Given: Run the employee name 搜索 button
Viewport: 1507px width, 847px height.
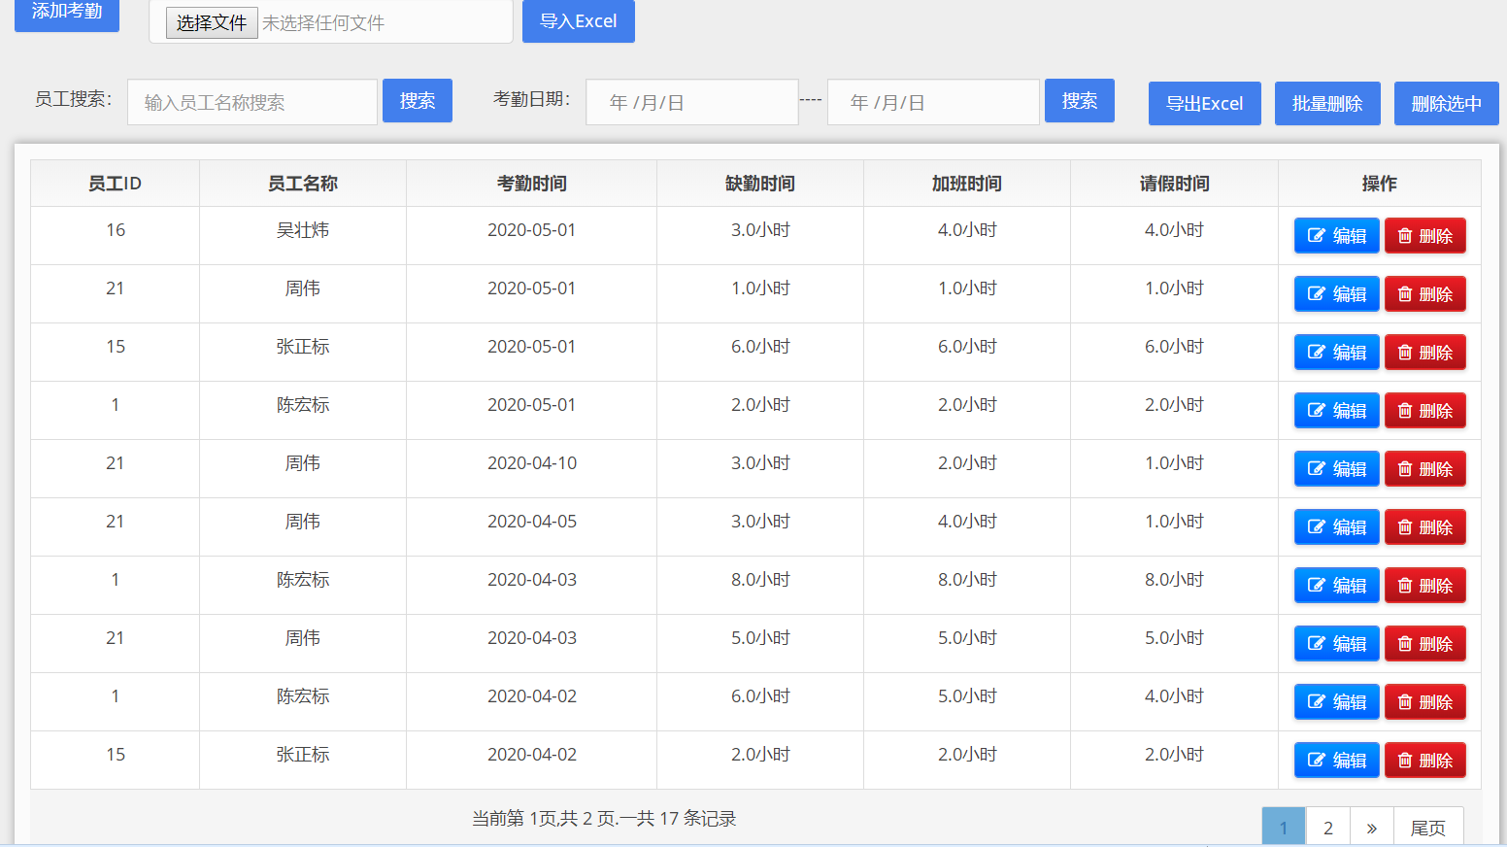Looking at the screenshot, I should click(418, 101).
